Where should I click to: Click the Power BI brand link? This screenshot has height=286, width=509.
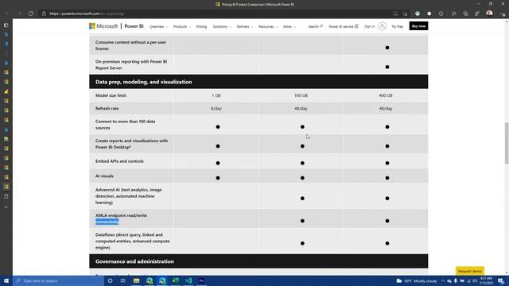click(x=134, y=26)
